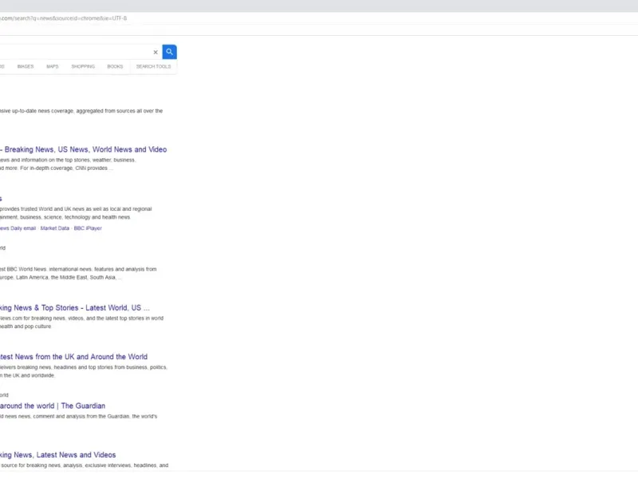
Task: Open the Market Data sublink
Action: click(55, 228)
